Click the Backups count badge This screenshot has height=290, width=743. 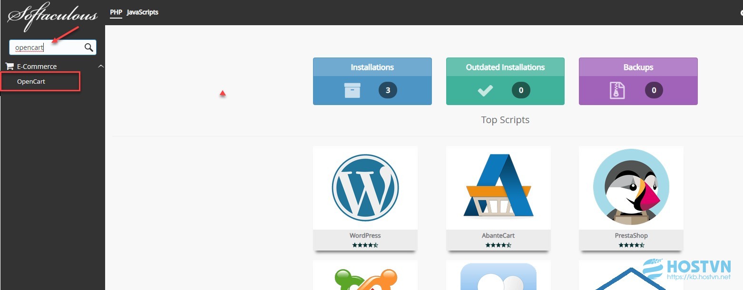click(x=654, y=90)
